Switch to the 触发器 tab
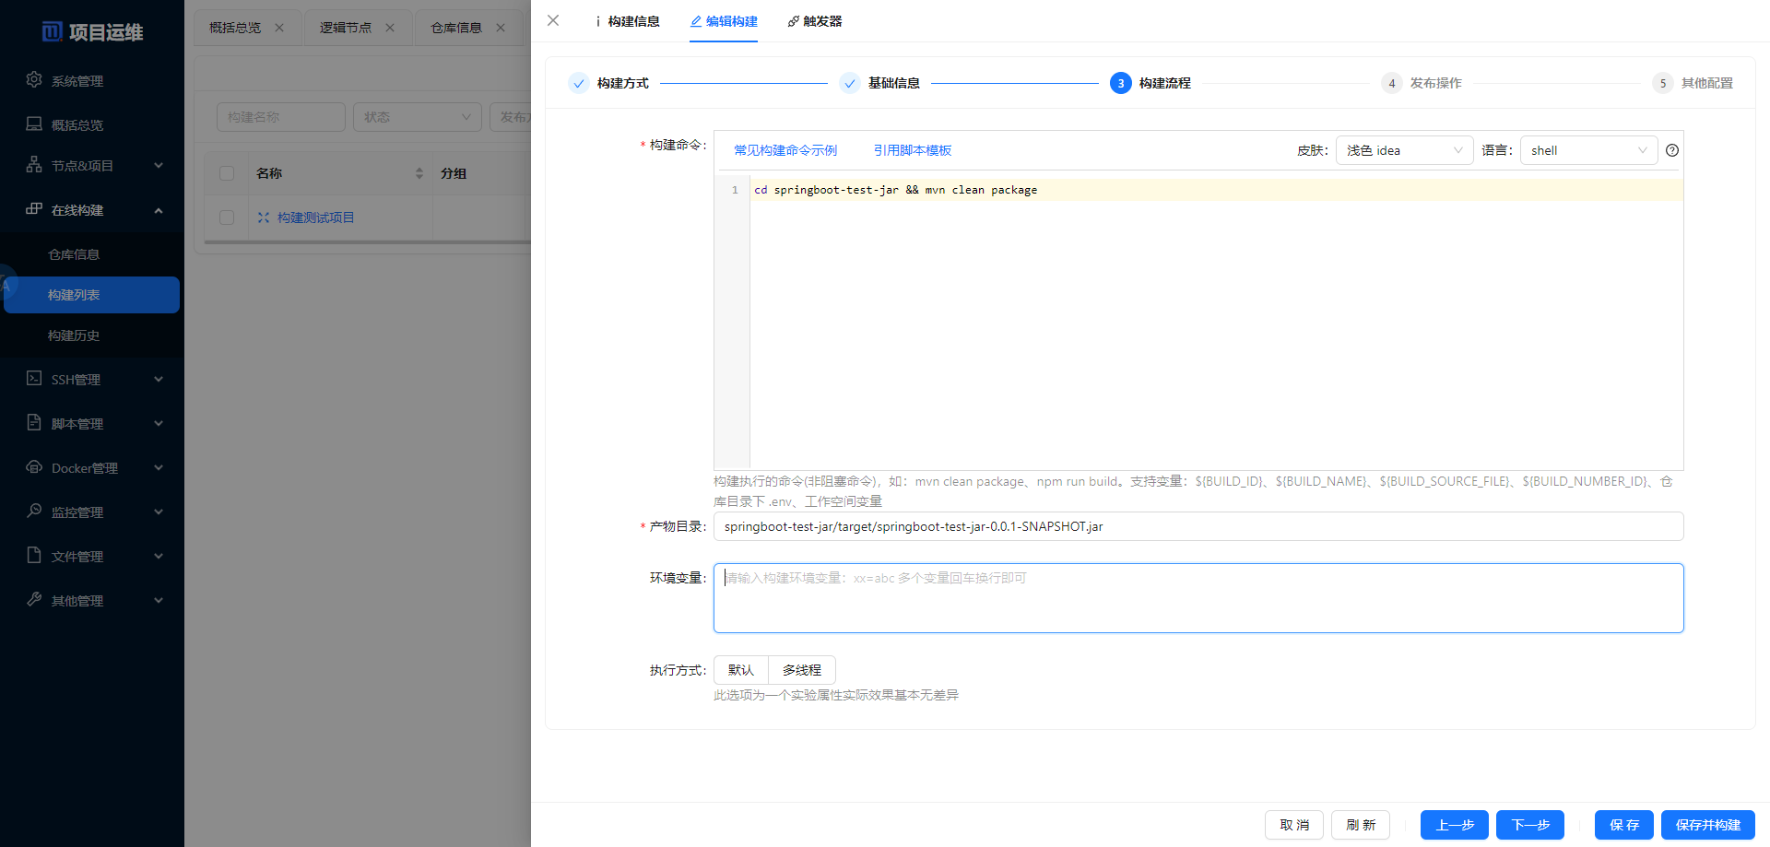Screen dimensions: 1770x847 815,21
